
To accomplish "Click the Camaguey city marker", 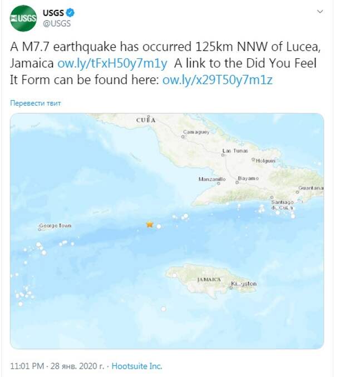I will click(183, 137).
